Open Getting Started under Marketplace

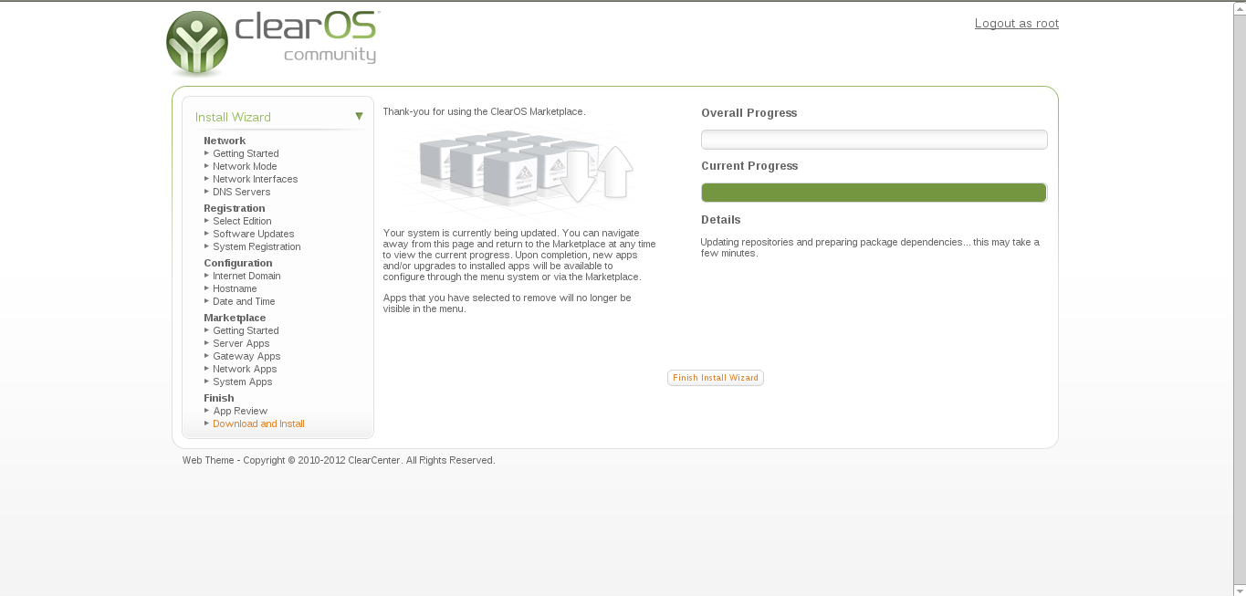(246, 330)
